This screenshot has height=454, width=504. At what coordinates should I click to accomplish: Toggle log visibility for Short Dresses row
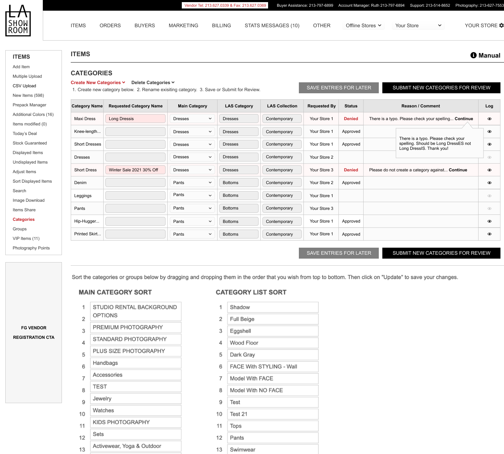point(489,144)
